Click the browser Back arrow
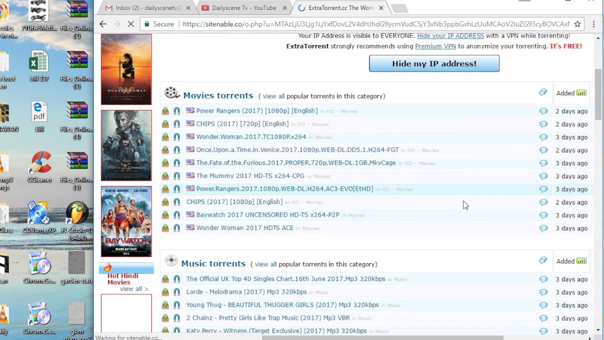 point(103,24)
